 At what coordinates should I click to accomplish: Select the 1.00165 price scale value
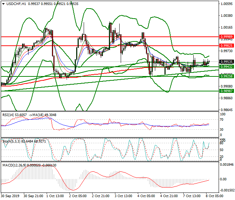coord(226,27)
